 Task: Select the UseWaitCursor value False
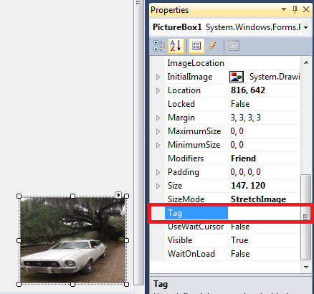click(x=240, y=227)
